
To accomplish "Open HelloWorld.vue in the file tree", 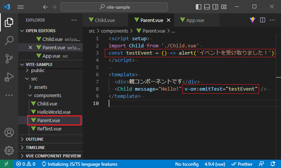I will coord(51,112).
